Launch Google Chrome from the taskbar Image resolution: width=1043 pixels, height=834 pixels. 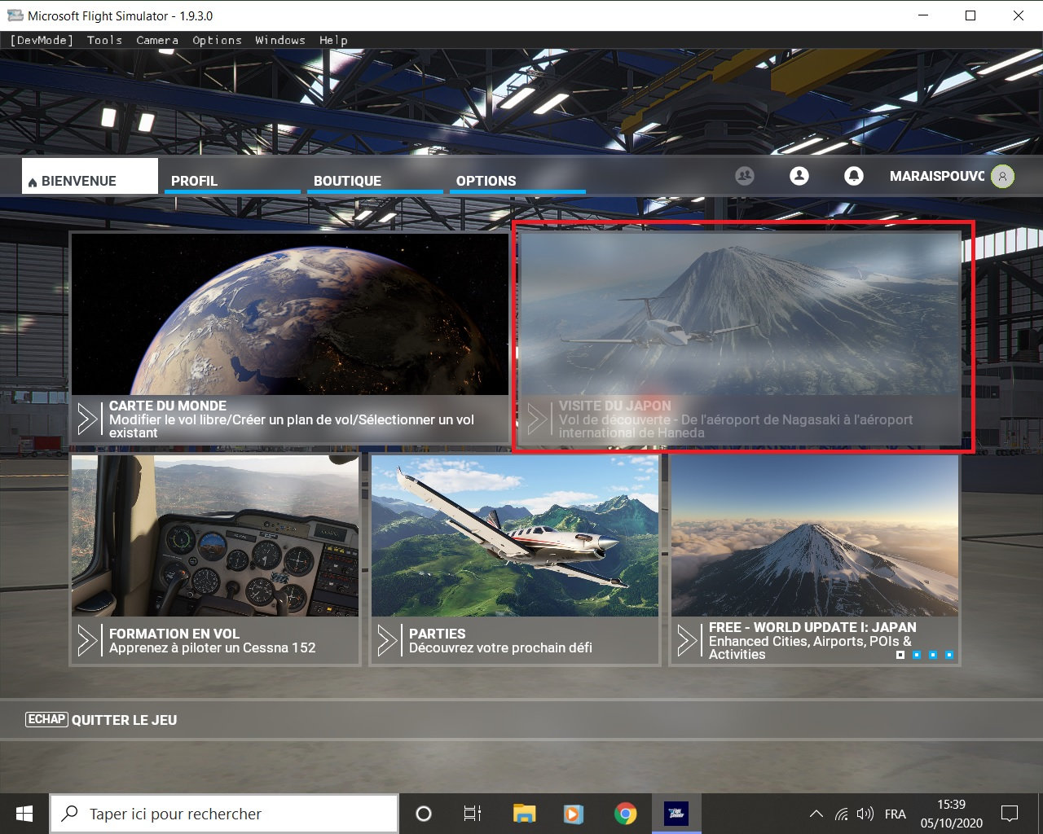(626, 814)
